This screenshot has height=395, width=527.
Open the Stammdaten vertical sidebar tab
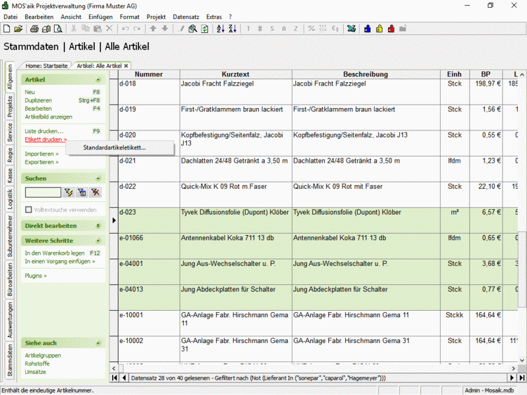[10, 360]
